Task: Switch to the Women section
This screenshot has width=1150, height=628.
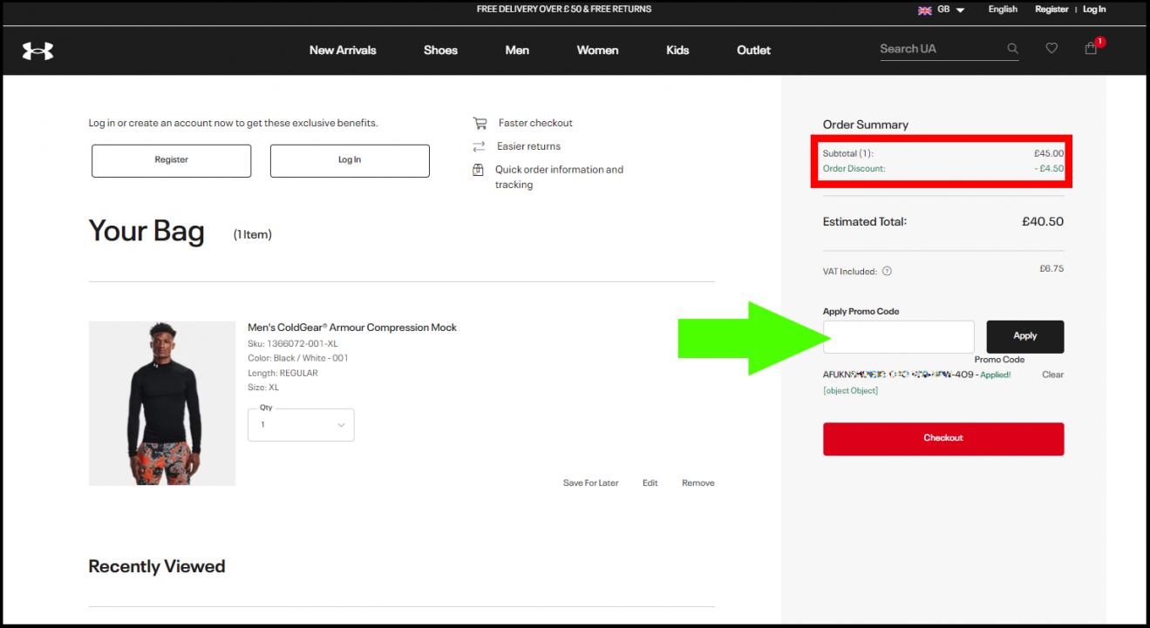Action: pos(597,50)
